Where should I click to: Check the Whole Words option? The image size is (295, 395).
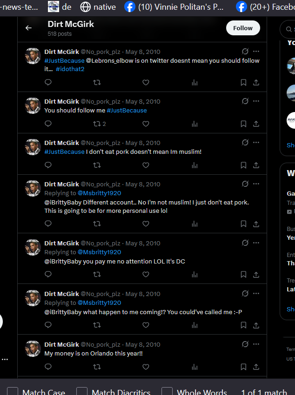click(x=167, y=392)
